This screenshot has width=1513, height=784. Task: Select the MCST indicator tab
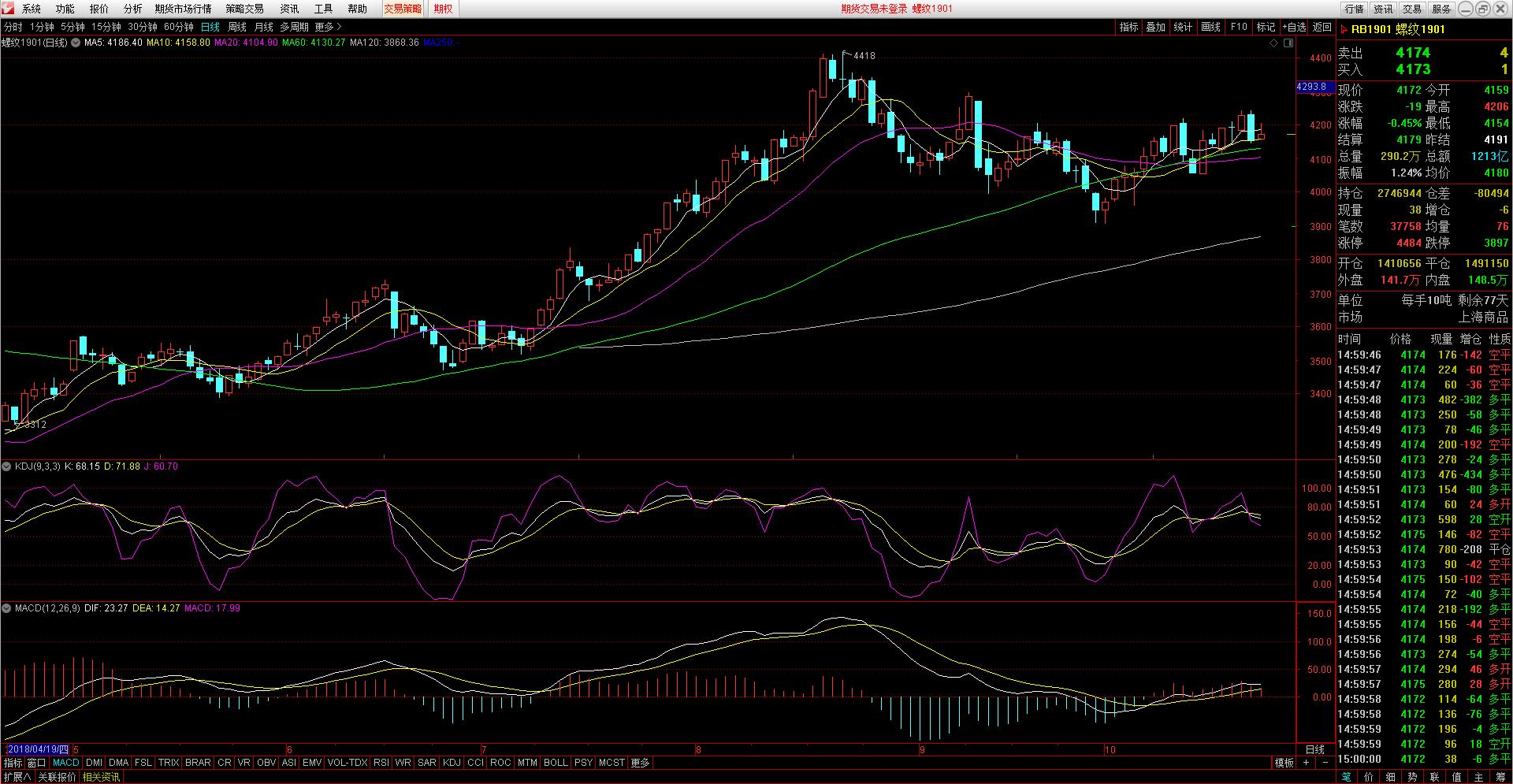tap(612, 763)
